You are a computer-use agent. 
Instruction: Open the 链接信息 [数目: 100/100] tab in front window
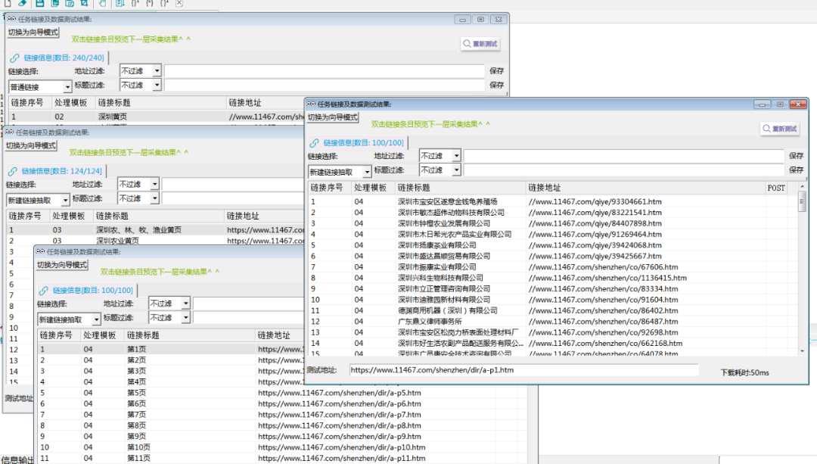357,143
